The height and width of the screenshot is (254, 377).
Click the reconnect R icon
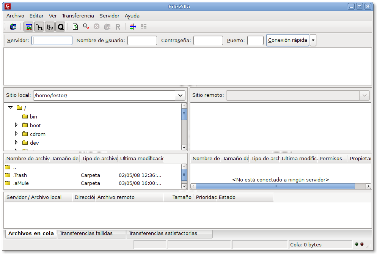pos(118,27)
